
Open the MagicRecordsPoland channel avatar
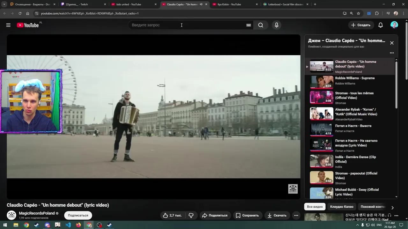click(11, 215)
